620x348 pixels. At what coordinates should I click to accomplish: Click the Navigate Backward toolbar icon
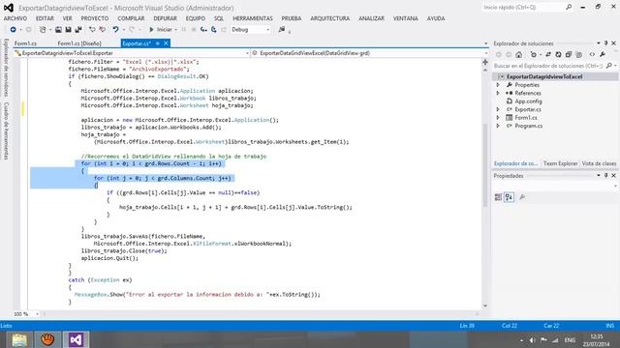tap(13, 30)
